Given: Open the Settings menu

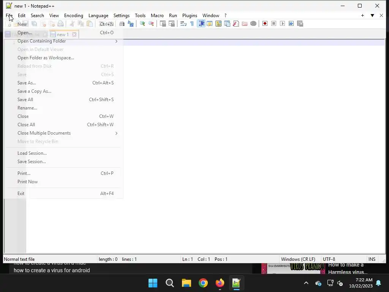Looking at the screenshot, I should pos(122,15).
